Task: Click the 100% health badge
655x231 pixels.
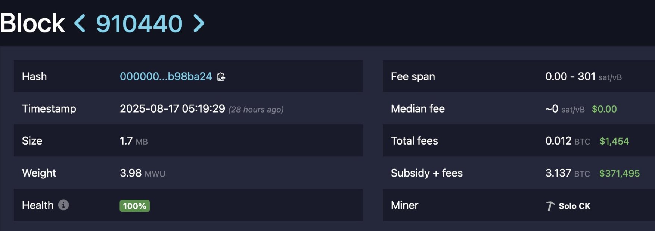Action: point(134,206)
